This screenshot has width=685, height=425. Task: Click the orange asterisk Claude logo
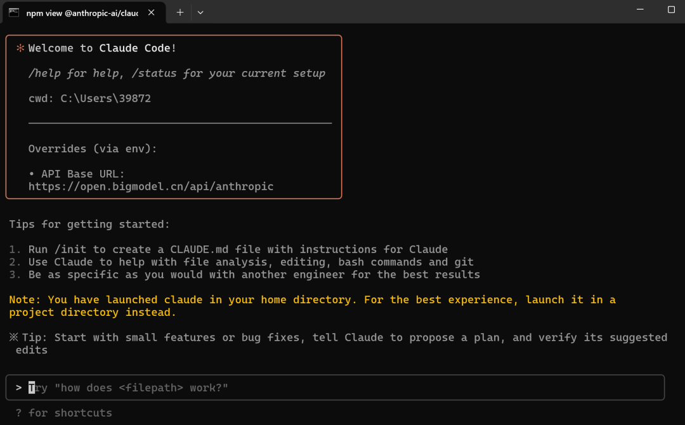pyautogui.click(x=20, y=48)
